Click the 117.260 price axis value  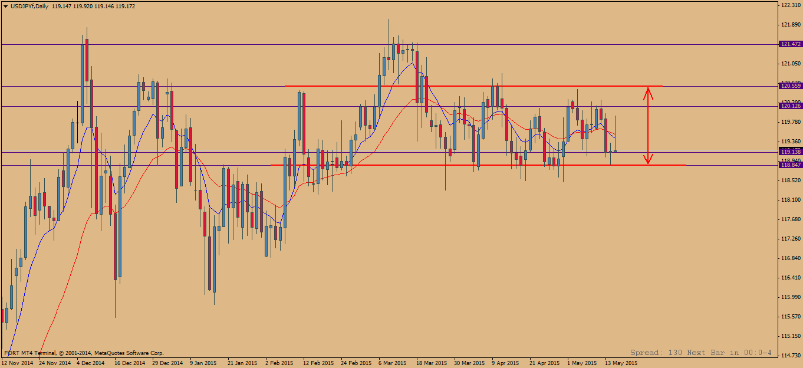[790, 239]
